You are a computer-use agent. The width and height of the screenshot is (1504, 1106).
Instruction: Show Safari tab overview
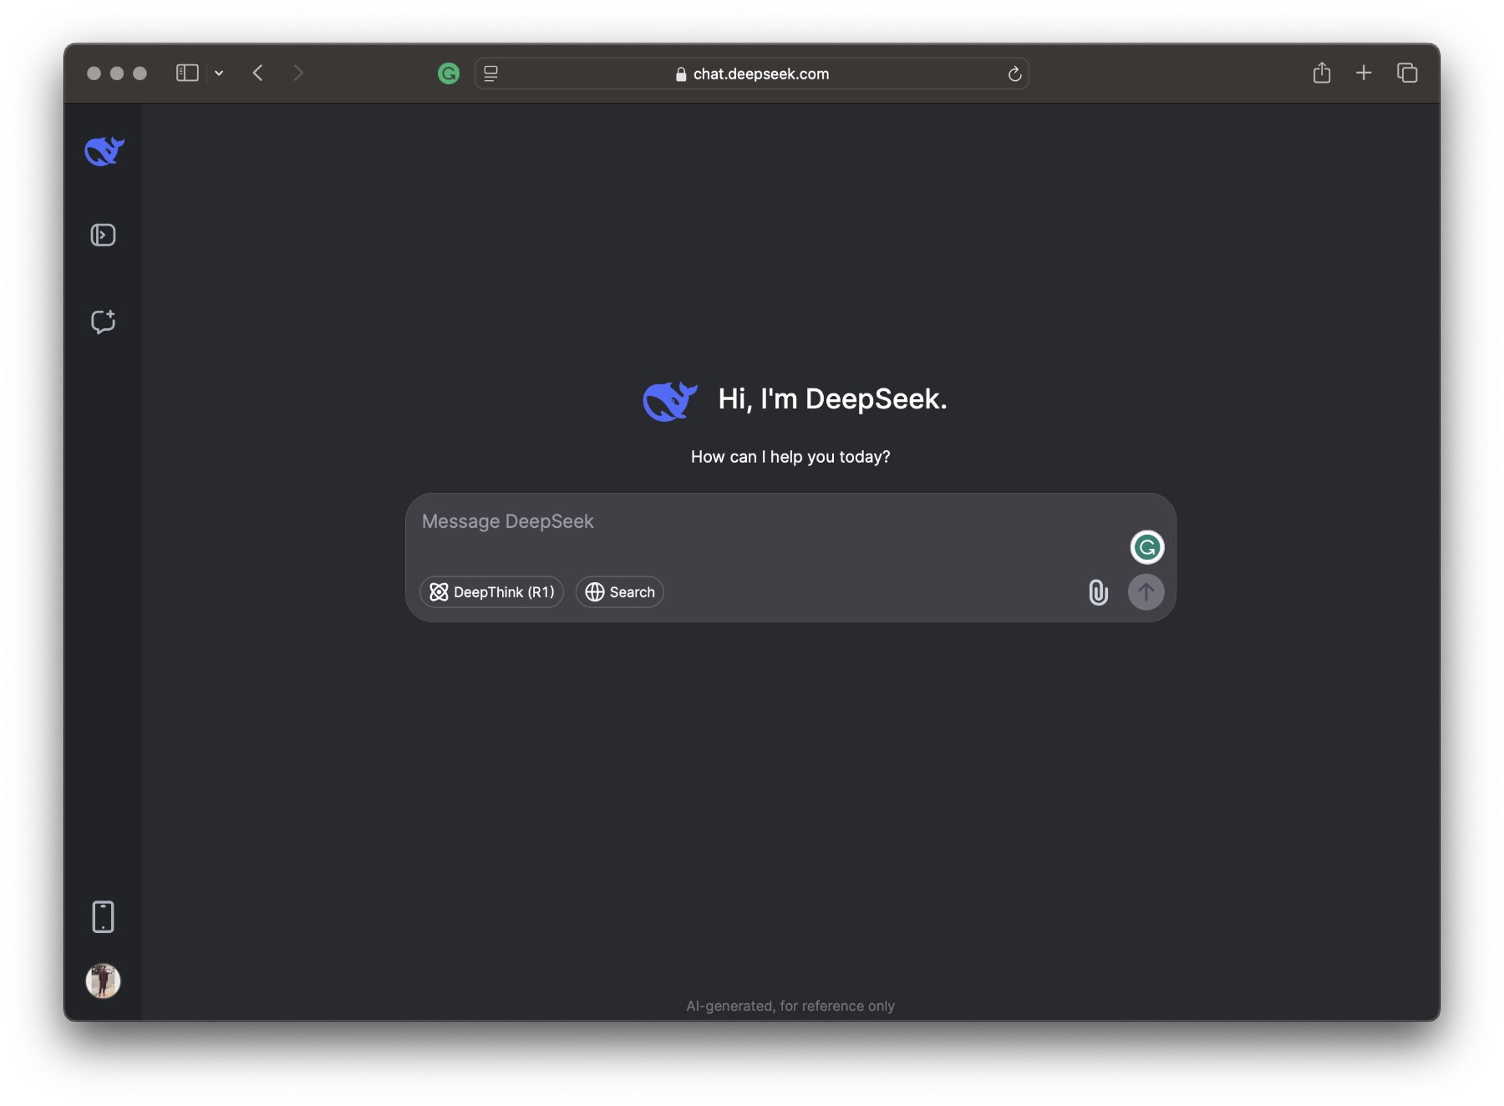pyautogui.click(x=1407, y=73)
